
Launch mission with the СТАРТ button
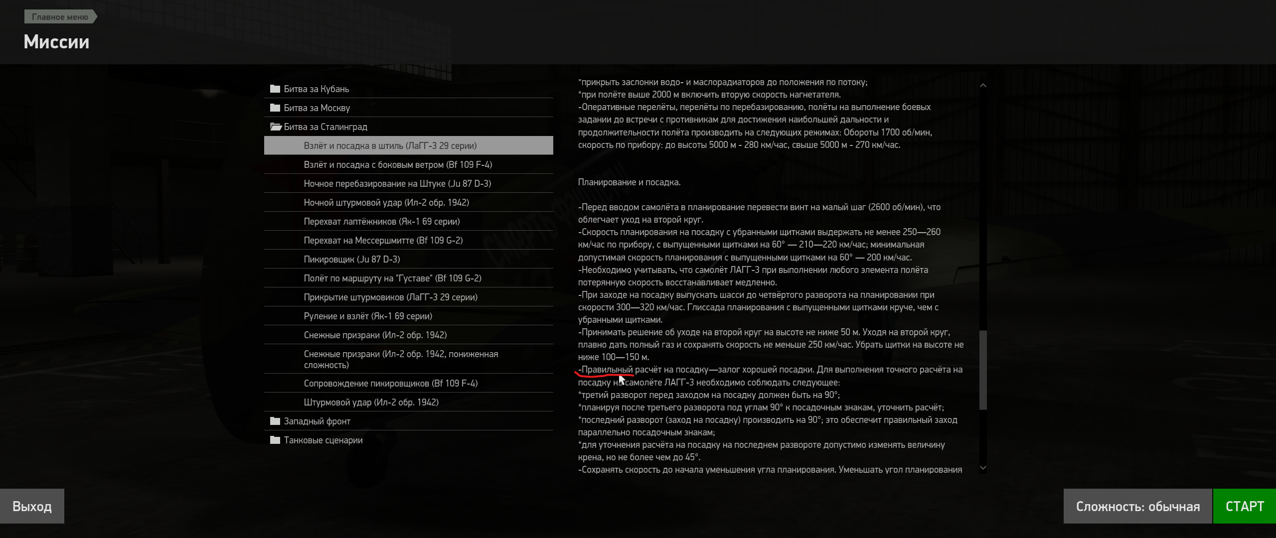pyautogui.click(x=1244, y=506)
